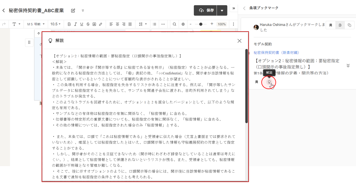Click the copy icon in bookmark card

[349, 25]
